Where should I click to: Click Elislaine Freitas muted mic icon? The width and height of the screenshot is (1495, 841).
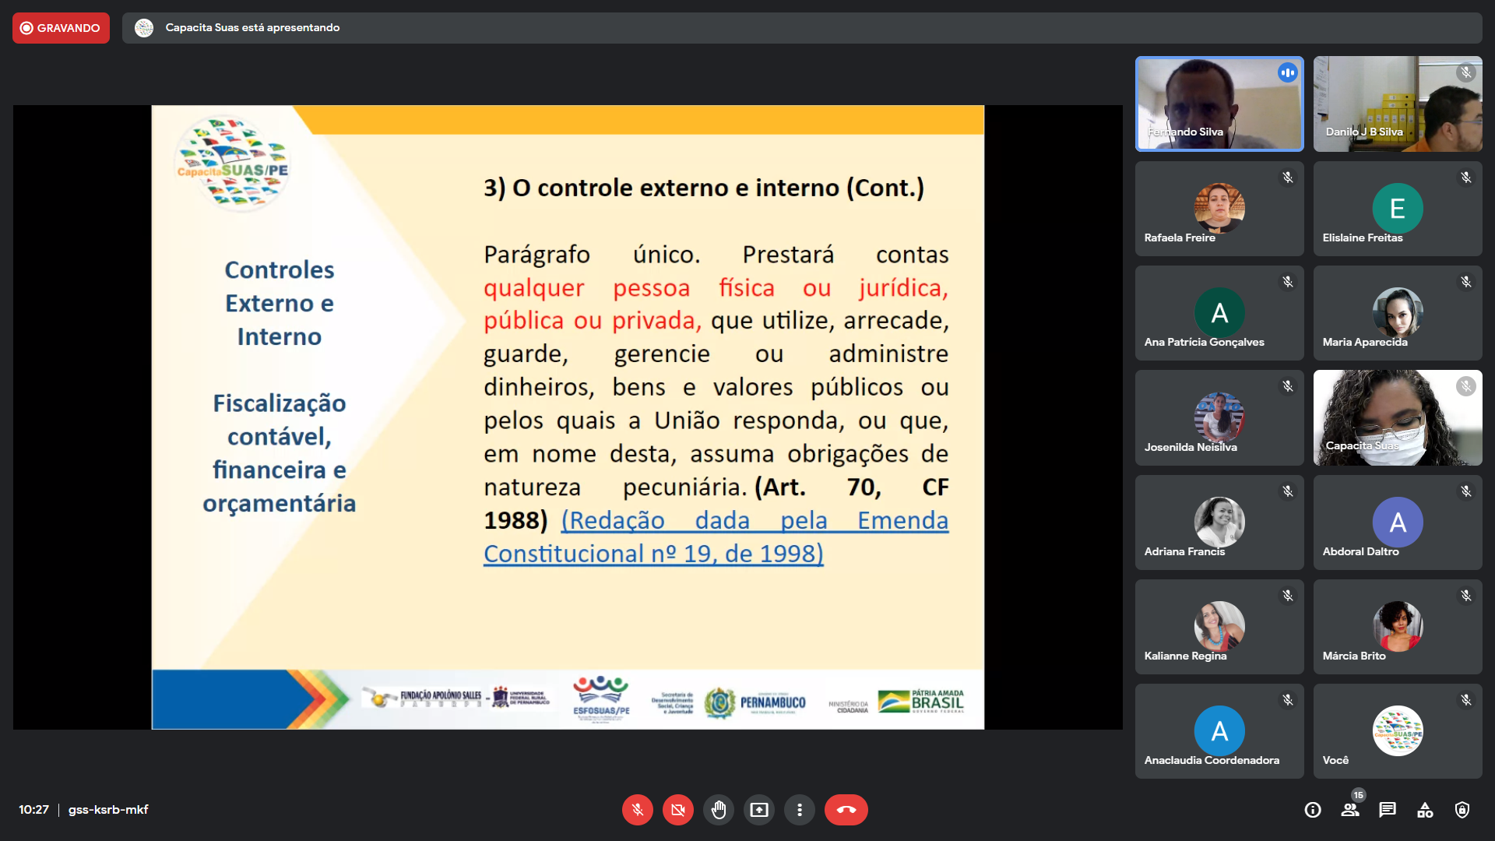pyautogui.click(x=1465, y=178)
